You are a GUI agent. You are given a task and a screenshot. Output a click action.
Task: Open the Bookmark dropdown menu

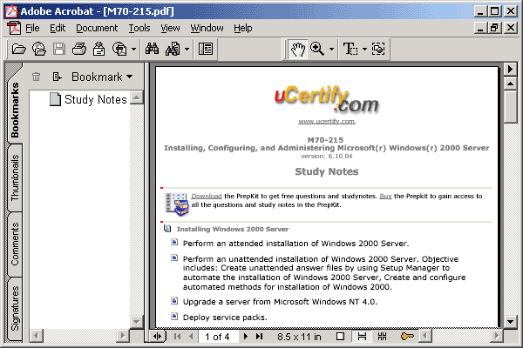click(102, 77)
